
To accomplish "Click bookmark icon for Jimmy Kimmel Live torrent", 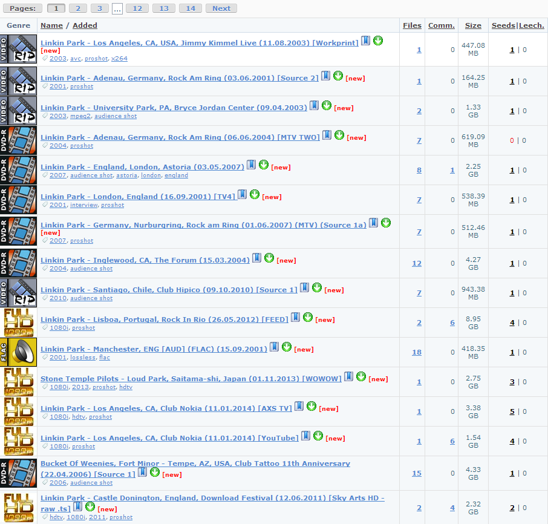I will pyautogui.click(x=365, y=41).
